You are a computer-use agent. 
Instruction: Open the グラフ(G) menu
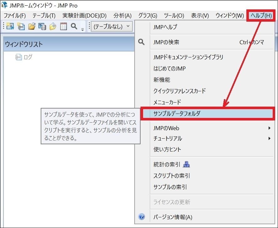point(147,15)
